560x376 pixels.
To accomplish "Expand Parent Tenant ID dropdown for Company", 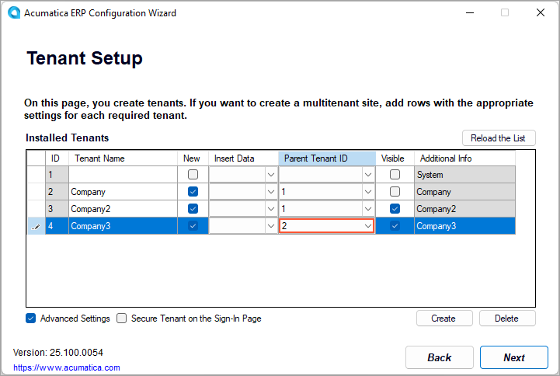I will pyautogui.click(x=368, y=192).
